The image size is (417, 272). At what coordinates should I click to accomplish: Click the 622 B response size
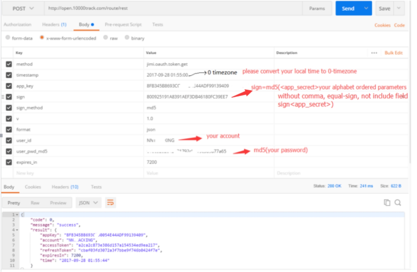coord(396,186)
